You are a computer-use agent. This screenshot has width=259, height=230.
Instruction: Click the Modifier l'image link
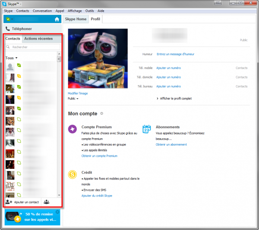coord(78,93)
